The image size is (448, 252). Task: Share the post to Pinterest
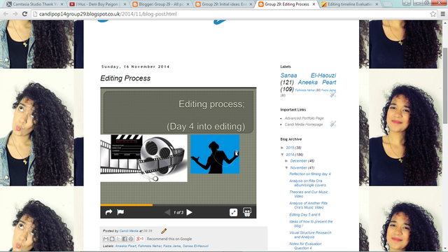point(131,239)
